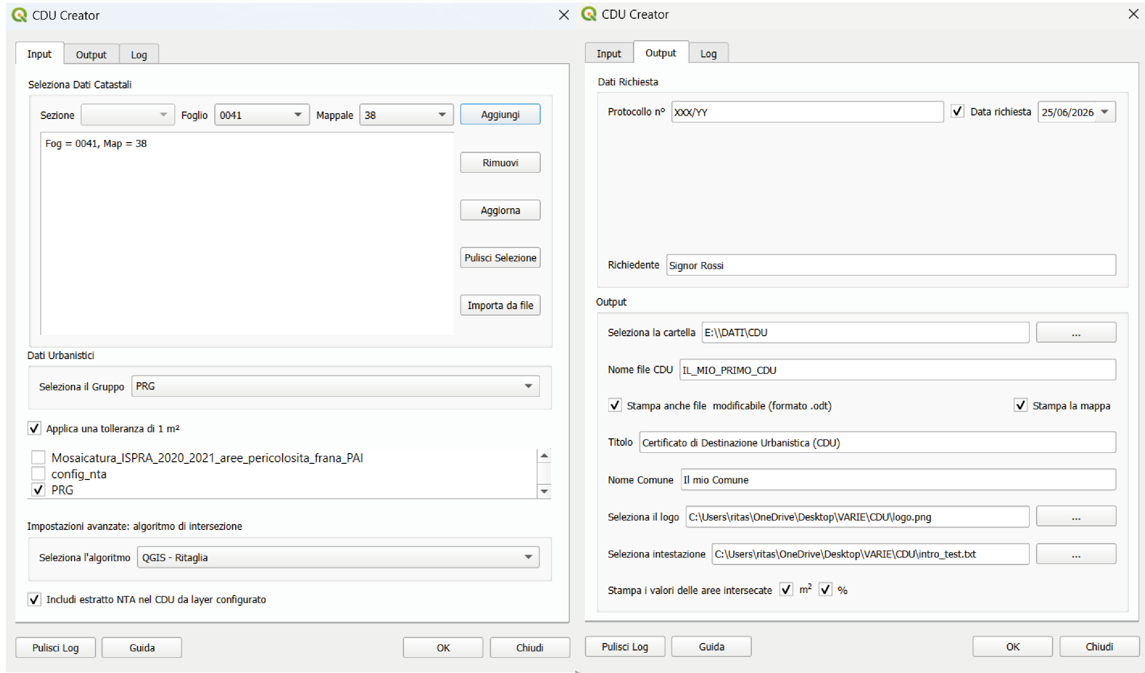Open the Data richiesta date picker arrow
The height and width of the screenshot is (673, 1145).
point(1105,112)
